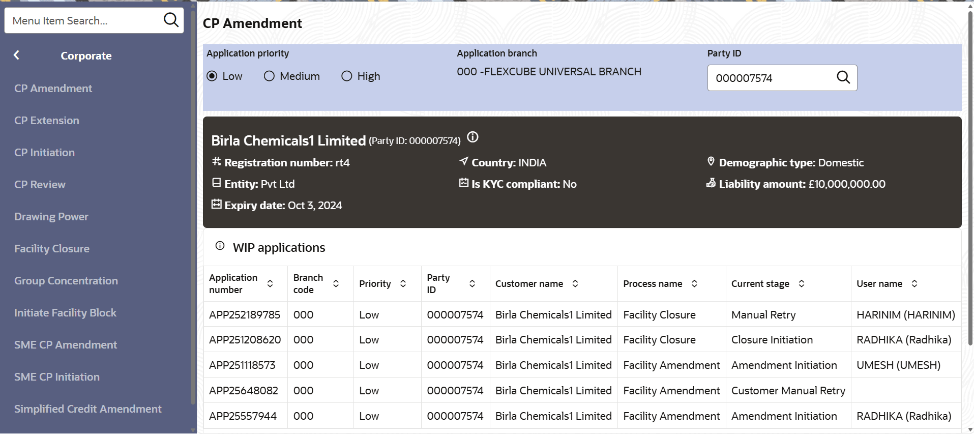
Task: Sort by User name column
Action: click(x=914, y=284)
